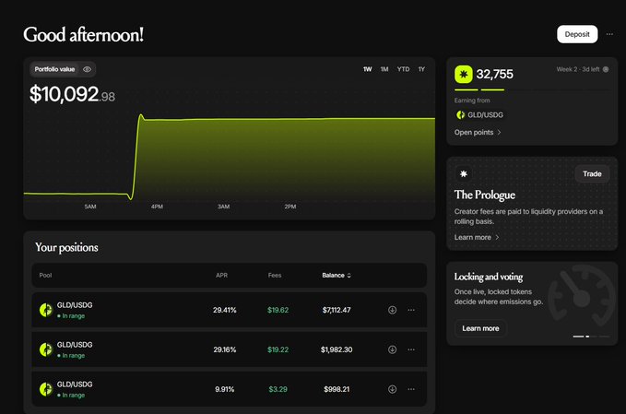The height and width of the screenshot is (414, 626).
Task: Click the green points star icon
Action: click(x=464, y=75)
